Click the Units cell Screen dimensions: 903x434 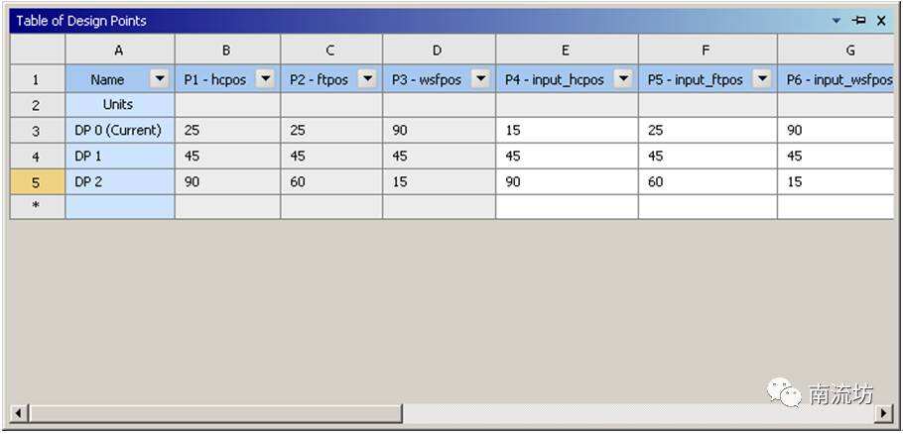point(120,105)
